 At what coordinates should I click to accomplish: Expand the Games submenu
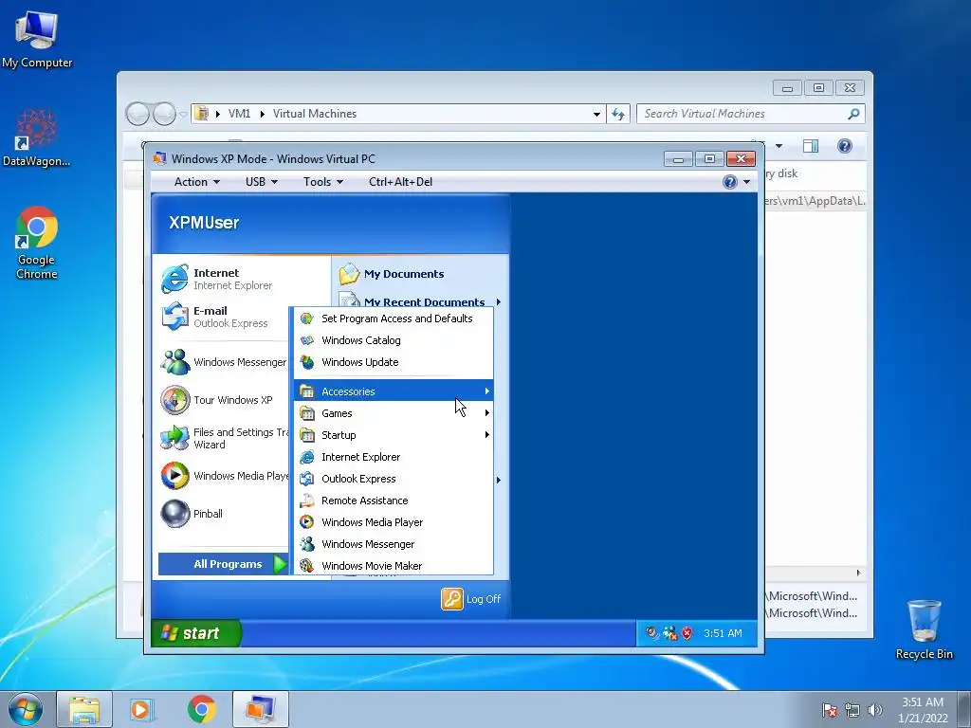click(394, 413)
